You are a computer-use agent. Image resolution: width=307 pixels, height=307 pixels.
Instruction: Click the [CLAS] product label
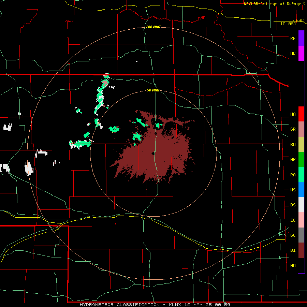pos(288,24)
